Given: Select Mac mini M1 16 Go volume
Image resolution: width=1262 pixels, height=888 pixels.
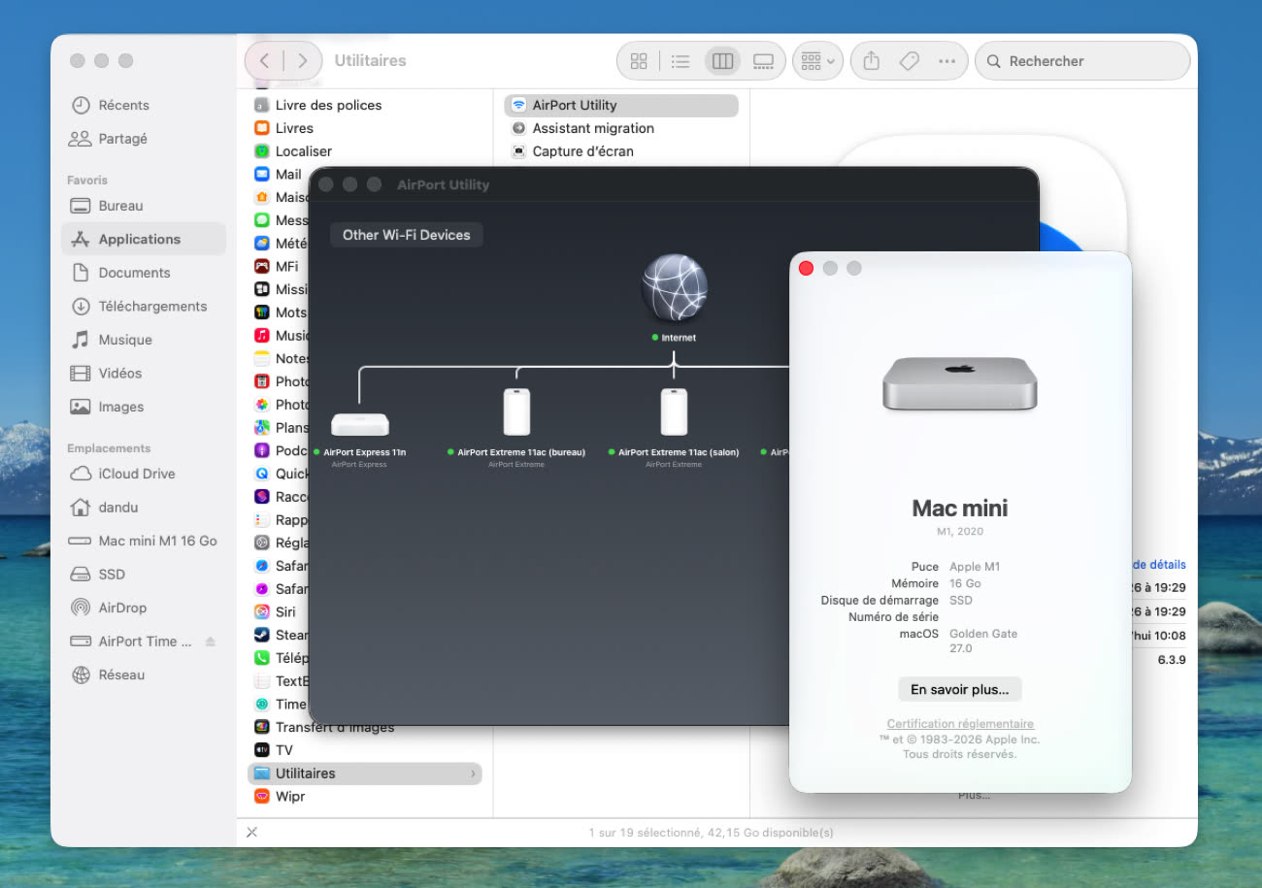Looking at the screenshot, I should (144, 541).
